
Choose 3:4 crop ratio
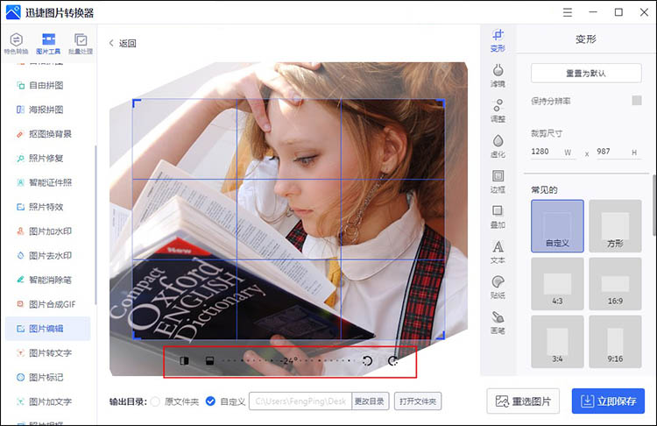(557, 342)
